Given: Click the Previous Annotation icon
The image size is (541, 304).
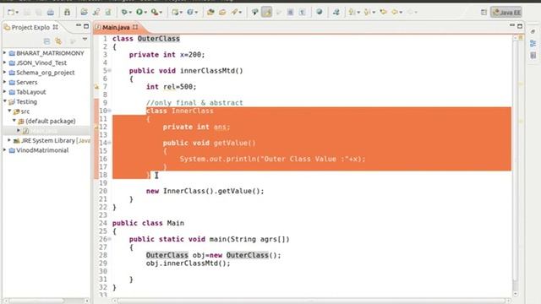Looking at the screenshot, I should pyautogui.click(x=367, y=13).
